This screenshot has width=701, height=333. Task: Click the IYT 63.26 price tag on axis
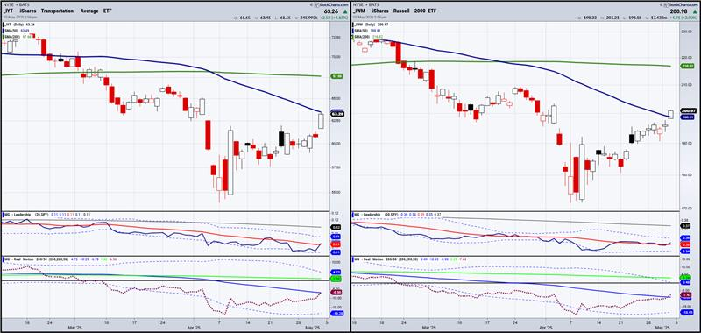click(338, 114)
